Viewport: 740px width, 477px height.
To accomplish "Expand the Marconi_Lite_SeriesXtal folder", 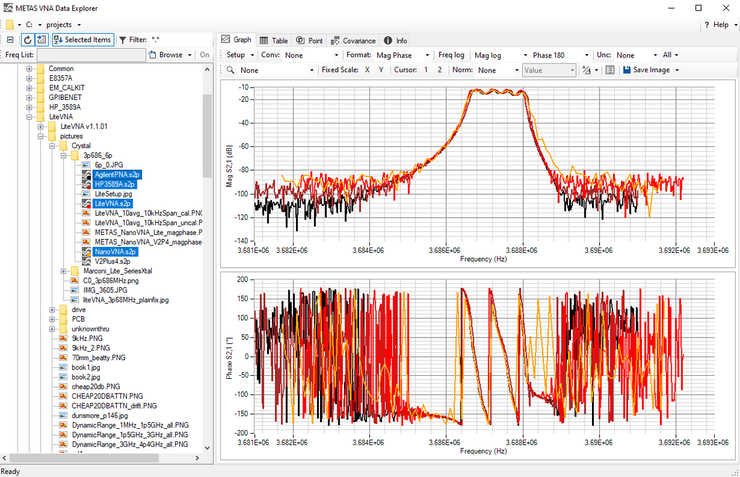I will click(64, 271).
